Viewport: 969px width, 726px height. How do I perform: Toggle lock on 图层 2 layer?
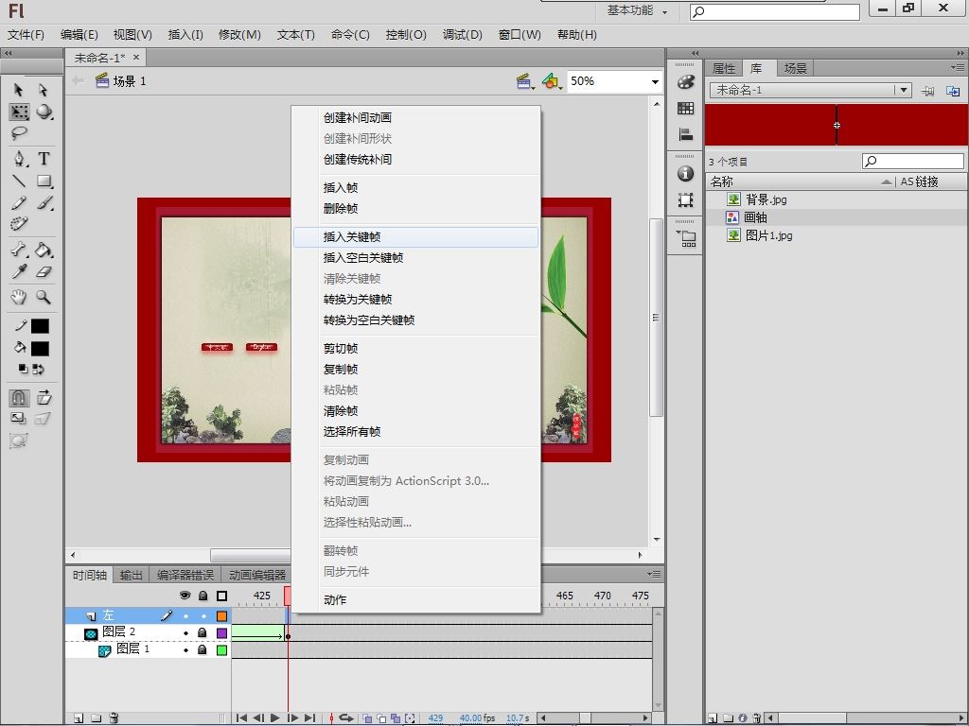(x=202, y=632)
